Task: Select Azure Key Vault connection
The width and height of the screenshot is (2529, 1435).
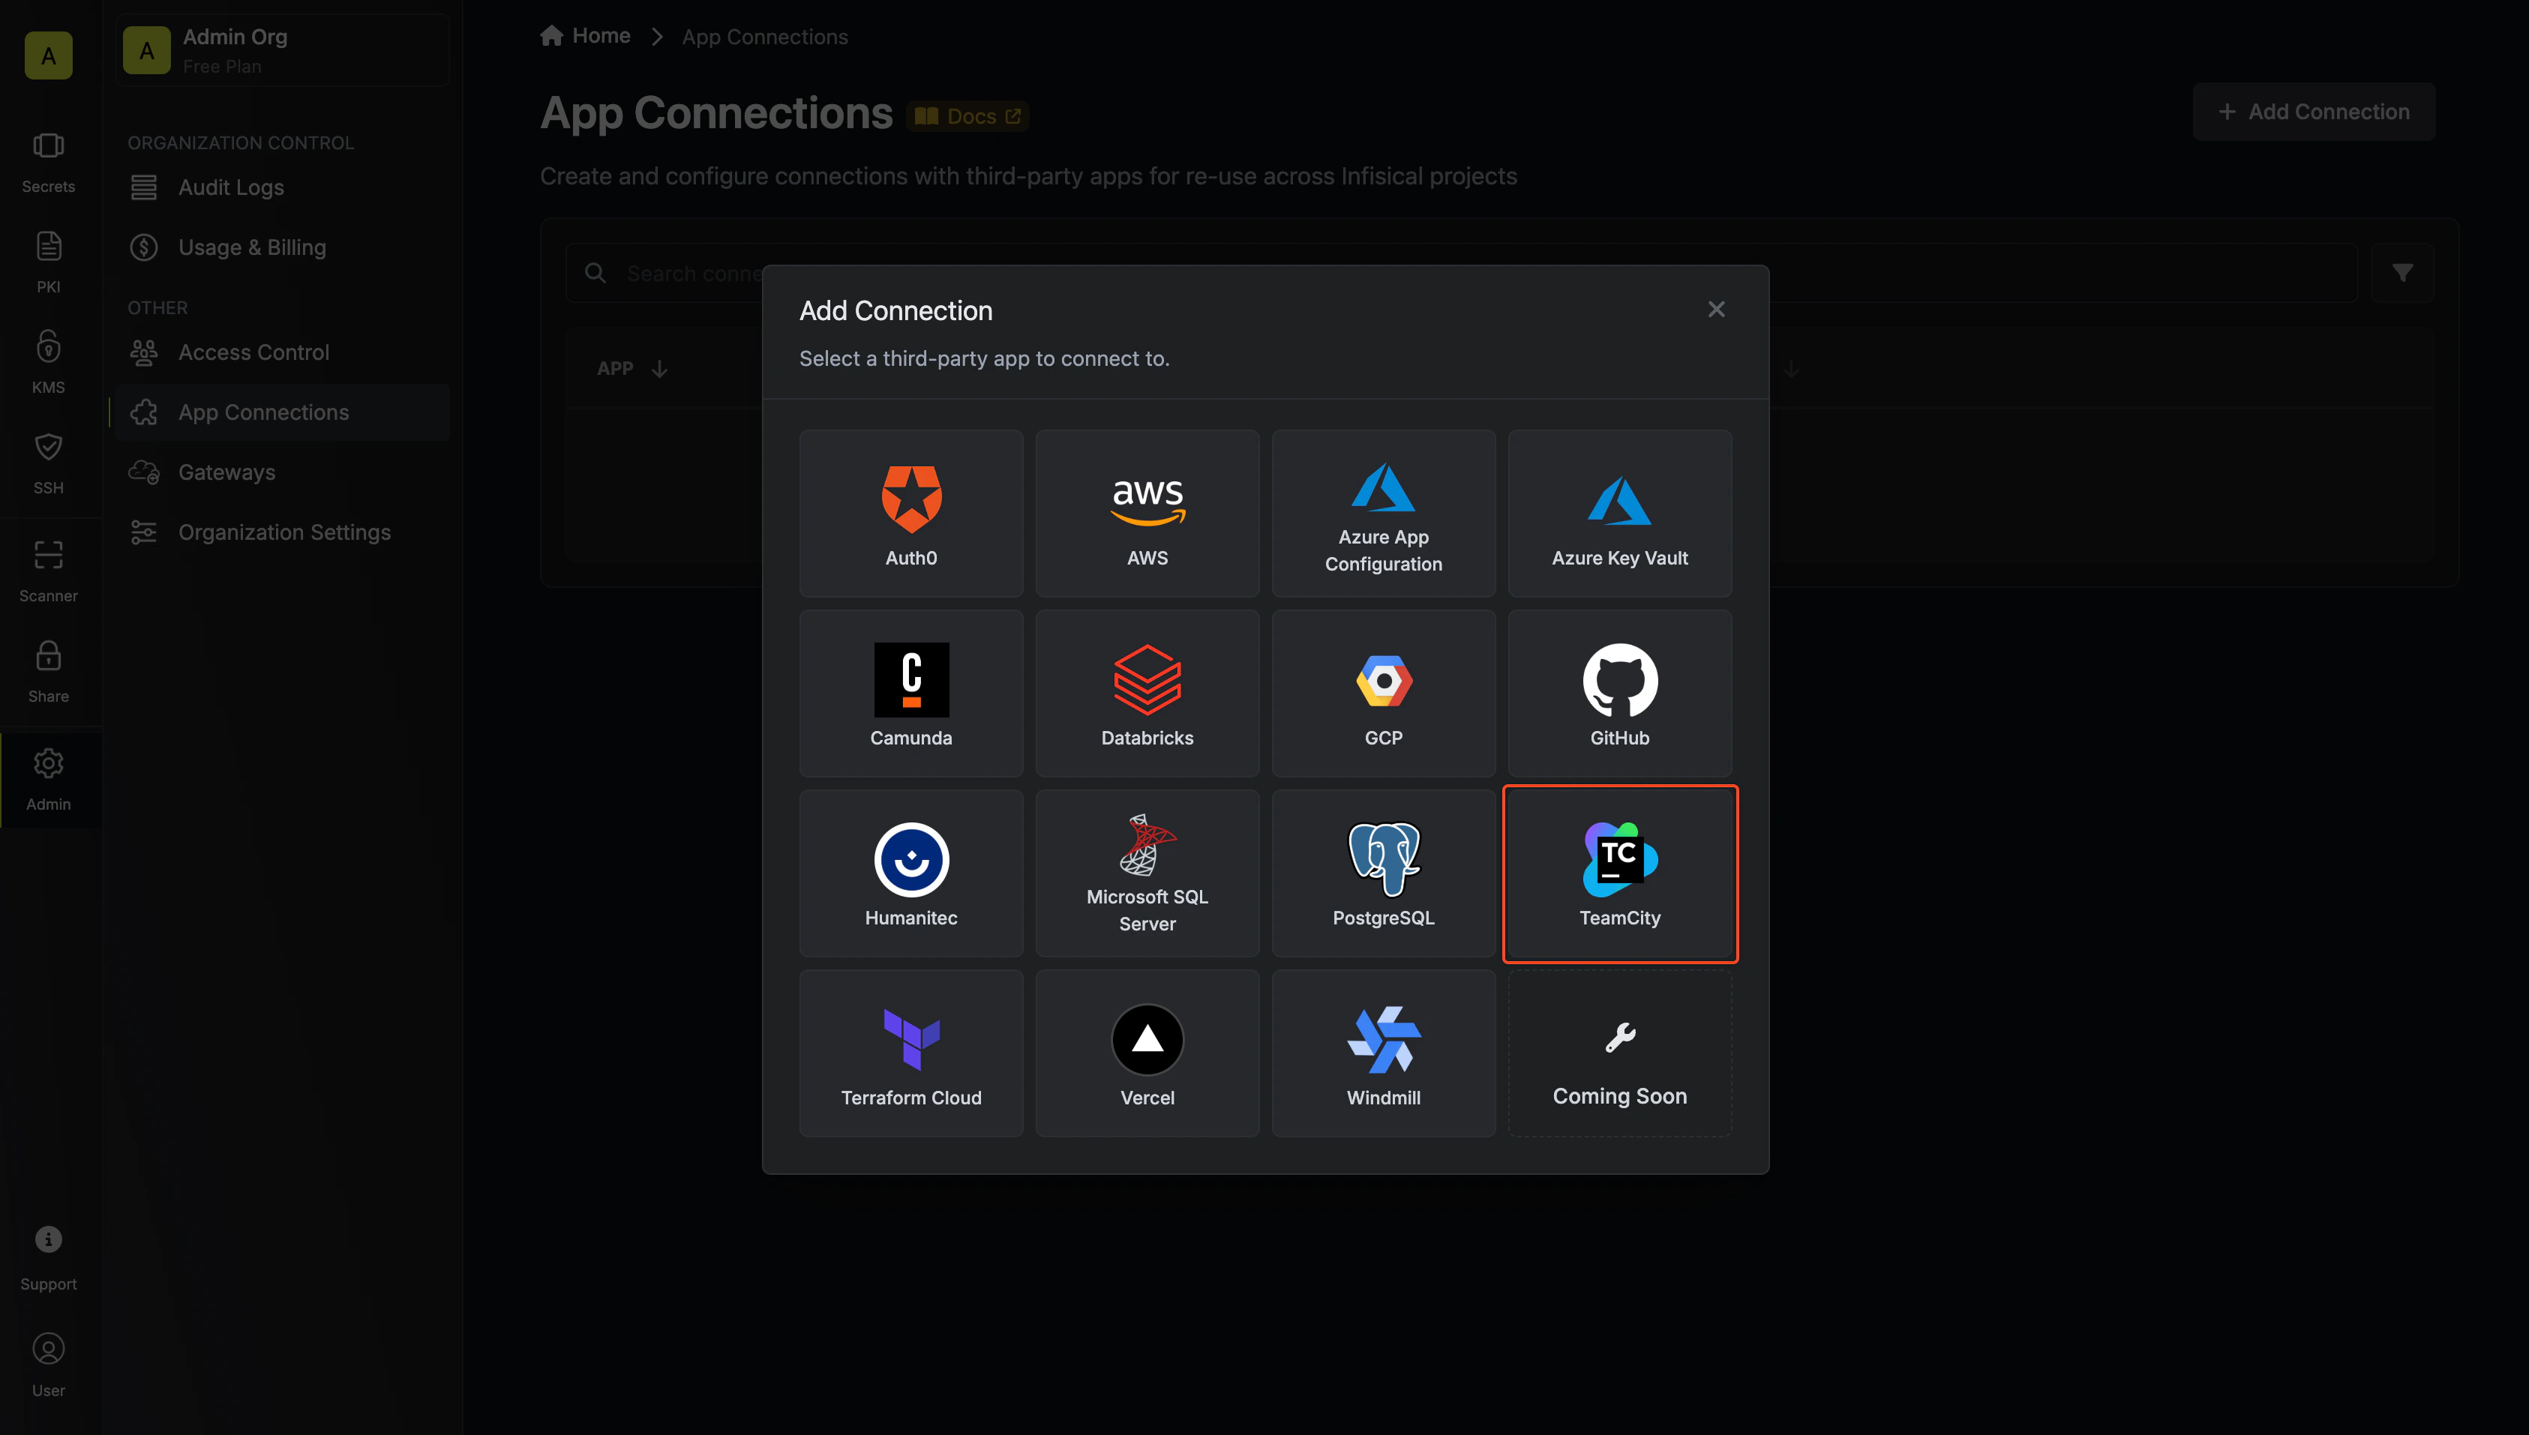Action: click(x=1619, y=513)
